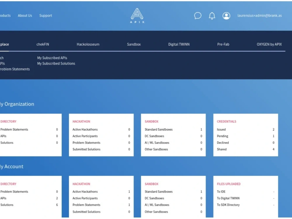Viewport: 292px width, 219px height.
Task: Select Organization DC Sandboxes row
Action: pos(173,136)
